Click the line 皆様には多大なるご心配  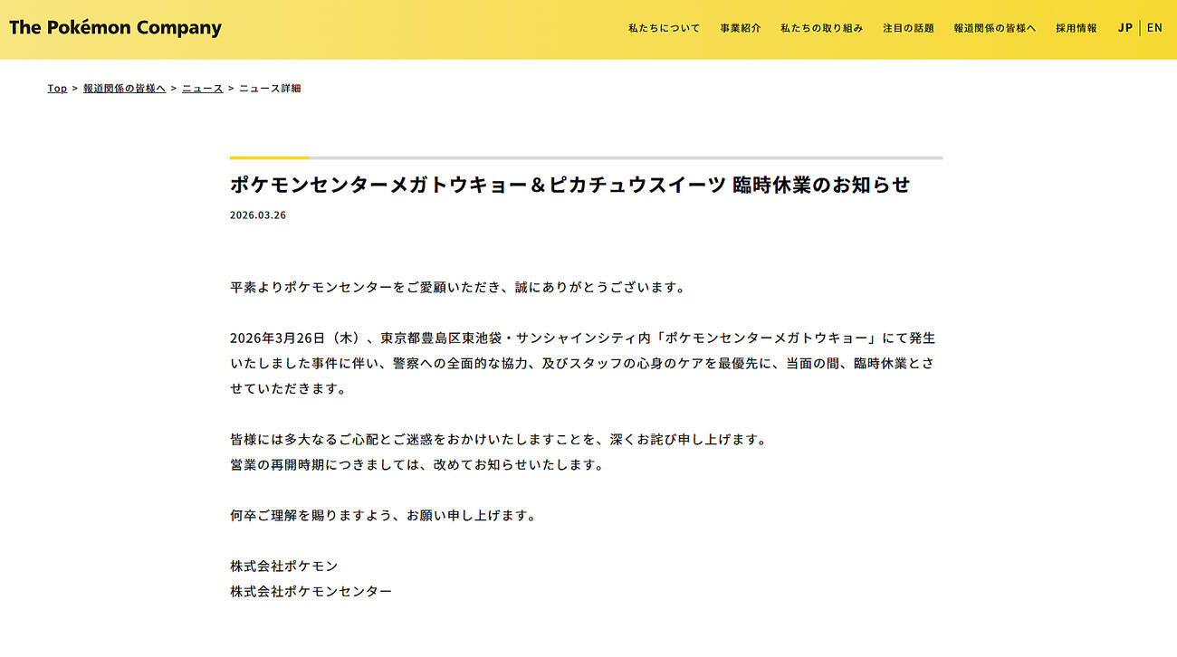(x=499, y=440)
